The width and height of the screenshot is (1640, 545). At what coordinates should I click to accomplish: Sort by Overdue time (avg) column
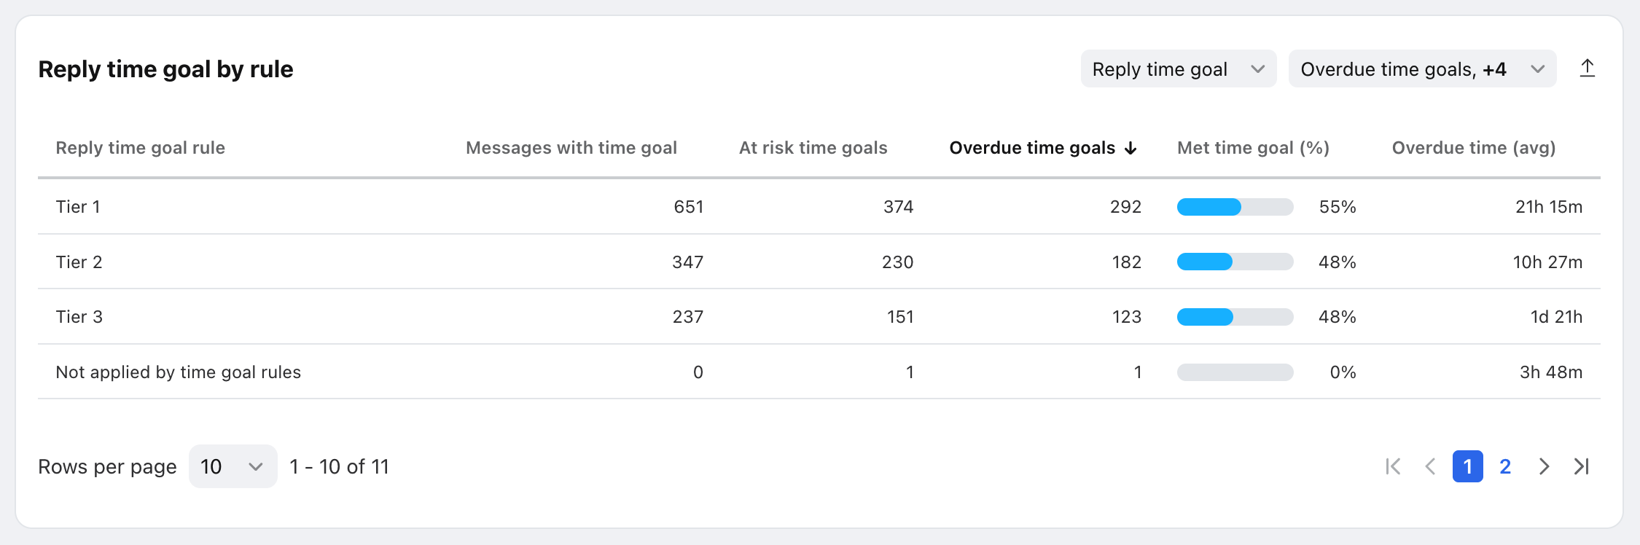click(1474, 148)
